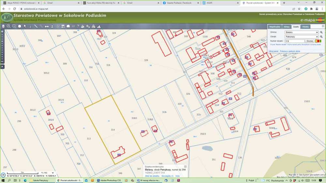Open the Obręb dropdown showing Patrykozy

click(x=302, y=37)
